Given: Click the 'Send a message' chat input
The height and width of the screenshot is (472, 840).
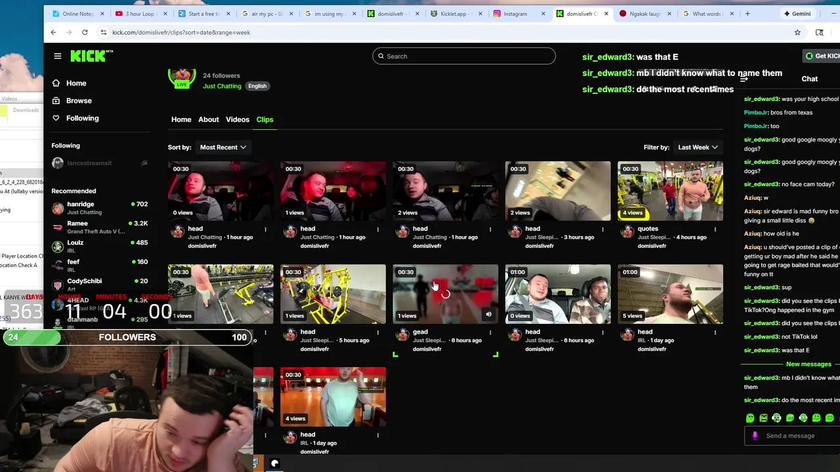Looking at the screenshot, I should pos(793,436).
